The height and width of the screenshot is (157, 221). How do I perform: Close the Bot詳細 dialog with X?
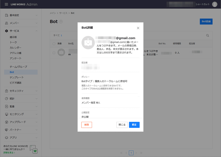(x=138, y=28)
